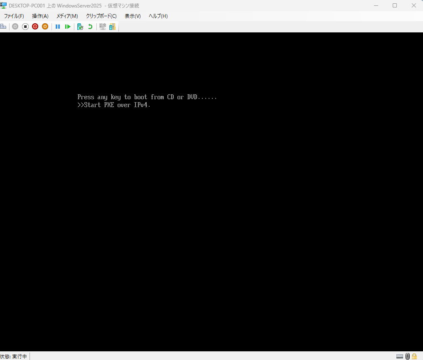
Task: Click the green Reset play icon
Action: (x=68, y=27)
